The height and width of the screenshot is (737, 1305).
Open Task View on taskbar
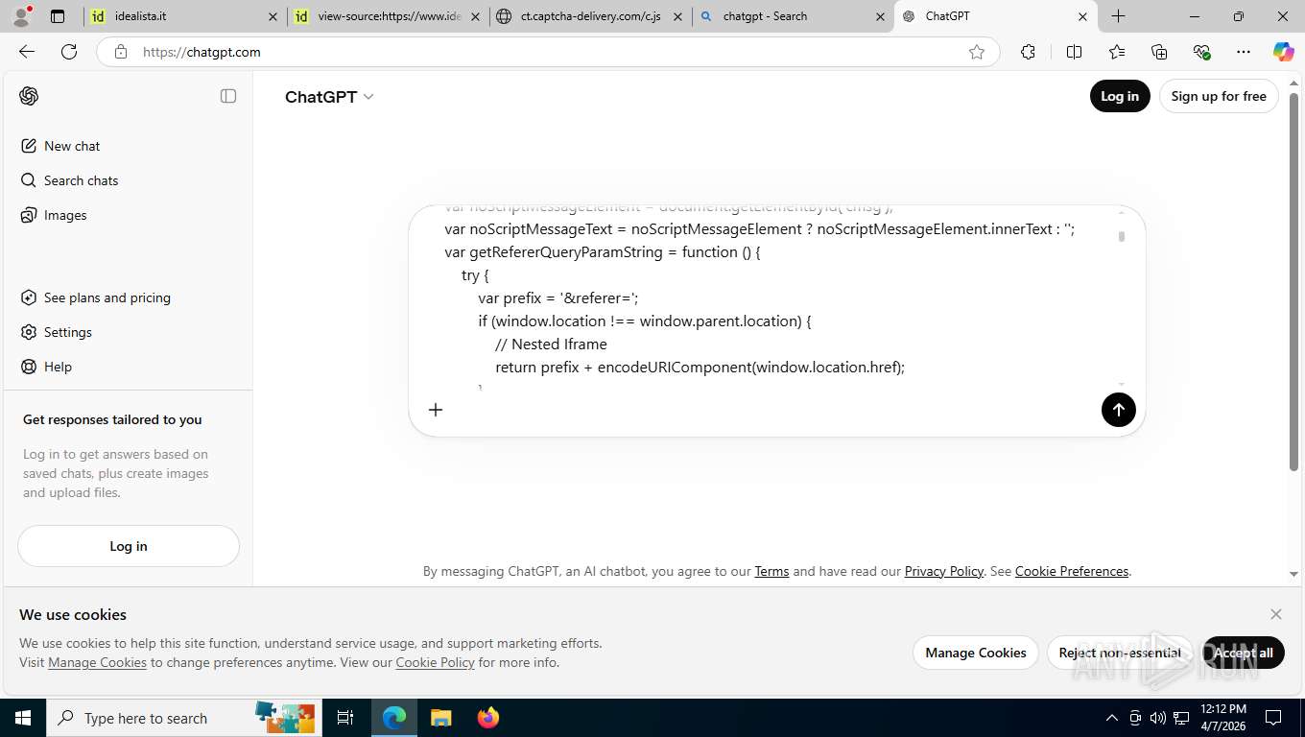coord(345,718)
